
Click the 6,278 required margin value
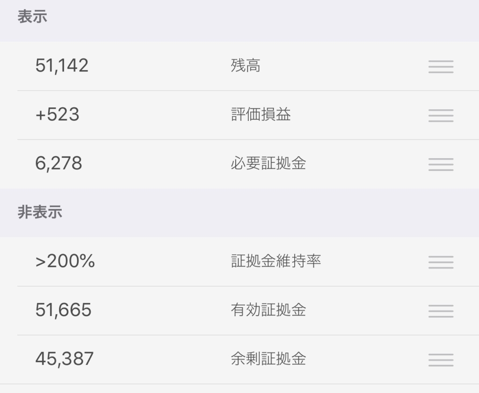click(x=58, y=163)
